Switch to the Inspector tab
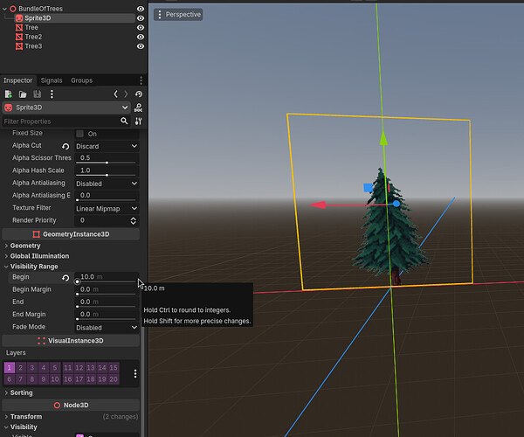524x437 pixels. [17, 80]
